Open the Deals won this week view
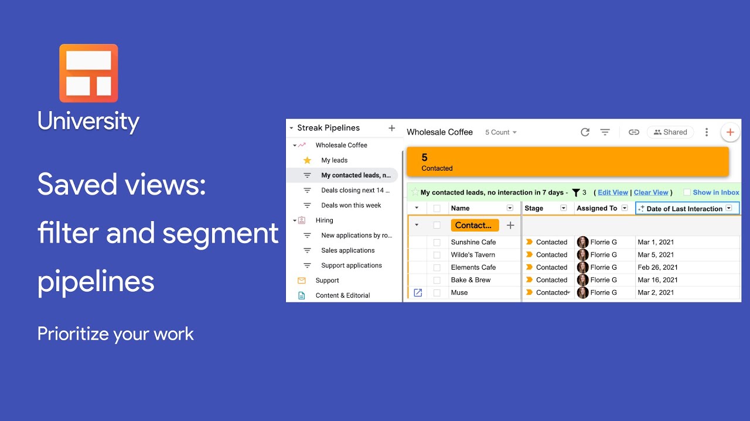This screenshot has width=750, height=421. pos(351,205)
